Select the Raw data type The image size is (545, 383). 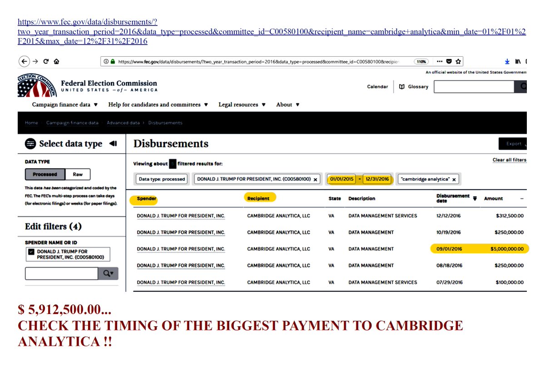pyautogui.click(x=78, y=174)
